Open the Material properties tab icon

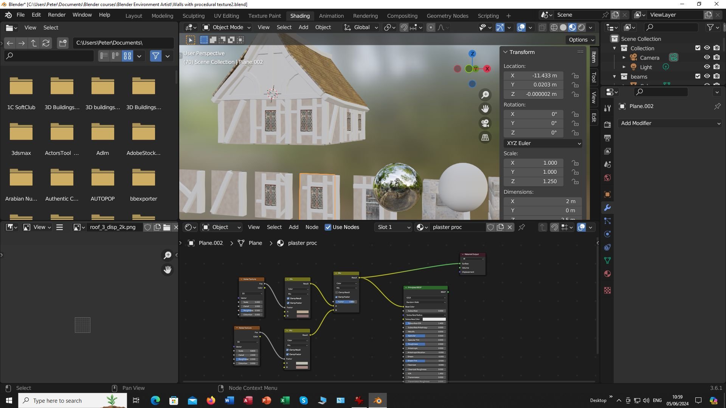(x=608, y=274)
